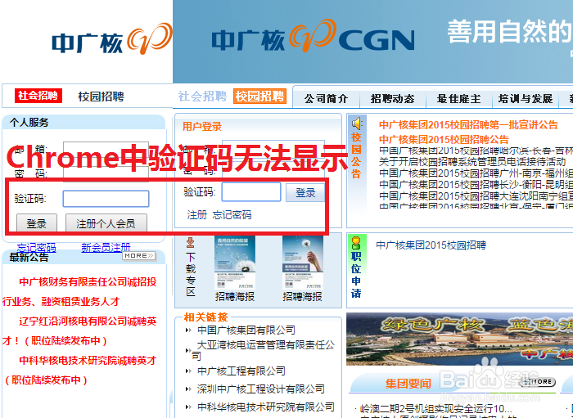The height and width of the screenshot is (418, 573).
Task: Open news 岭澳二期2号机组实现安全运行10...
Action: tap(436, 408)
